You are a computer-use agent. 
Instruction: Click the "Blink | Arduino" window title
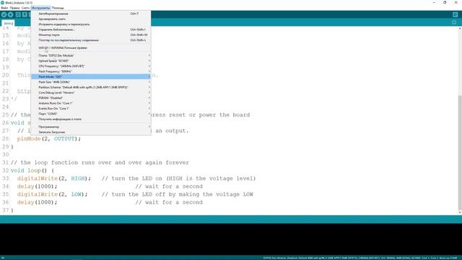pyautogui.click(x=19, y=3)
